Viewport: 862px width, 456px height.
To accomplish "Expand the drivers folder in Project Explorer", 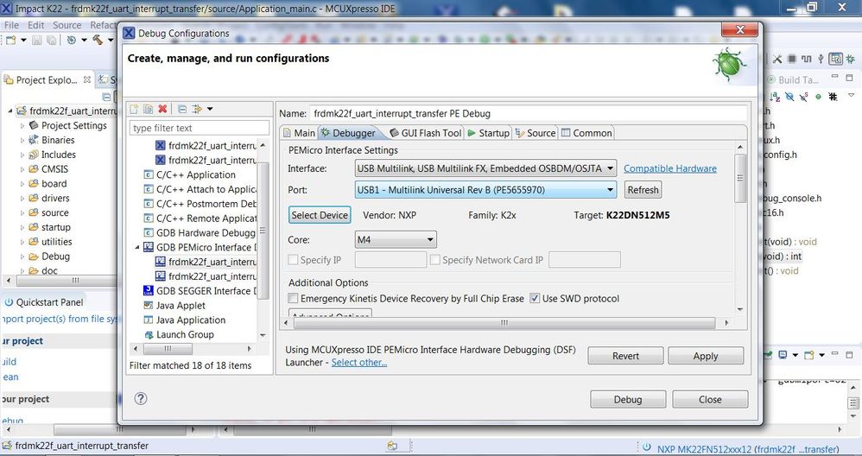I will coord(22,199).
